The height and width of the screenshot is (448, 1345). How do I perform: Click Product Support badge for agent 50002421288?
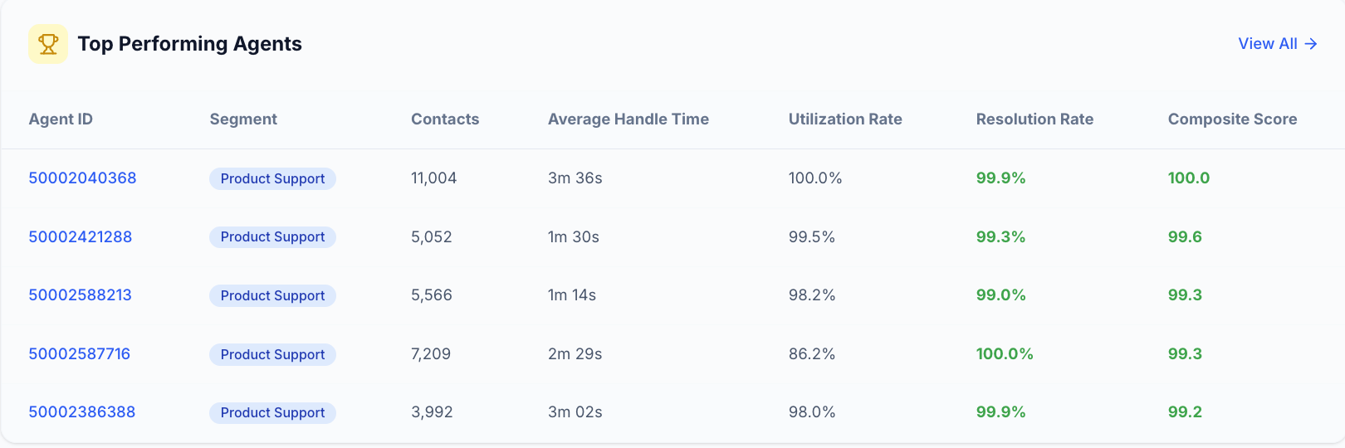point(272,237)
